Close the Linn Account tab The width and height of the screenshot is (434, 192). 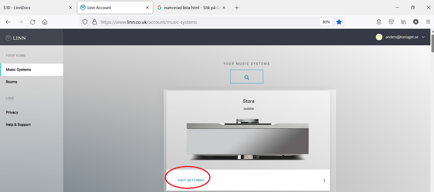click(147, 8)
